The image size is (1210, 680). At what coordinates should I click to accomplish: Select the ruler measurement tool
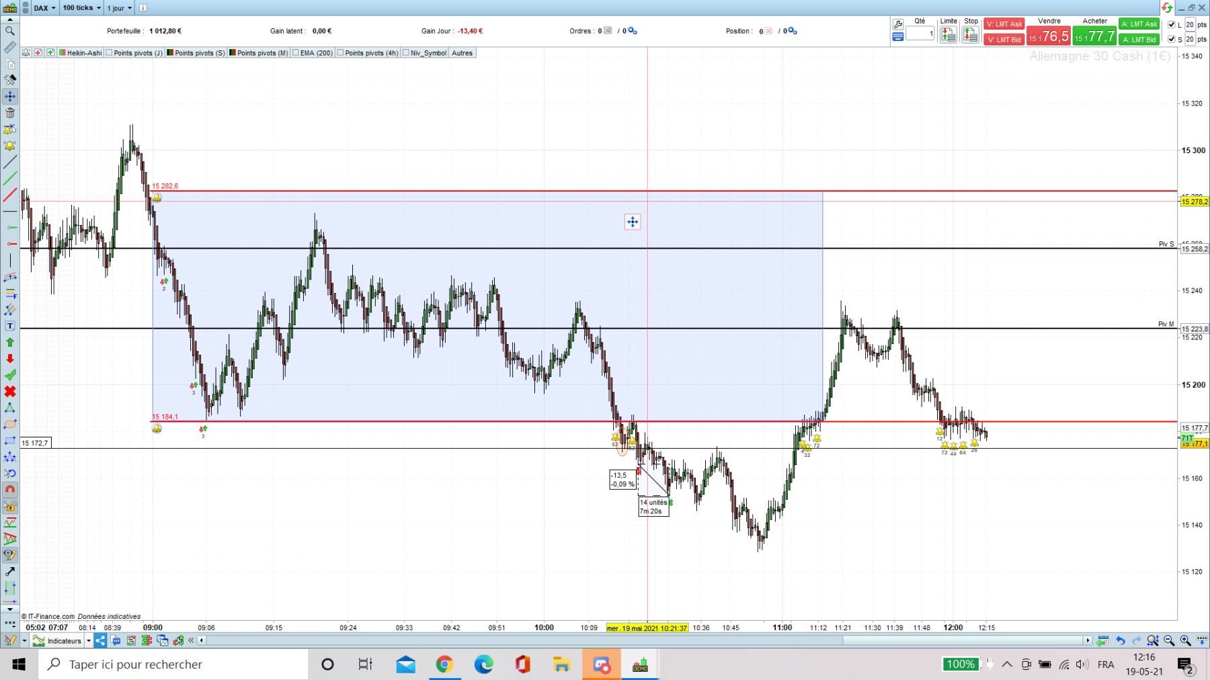[10, 48]
